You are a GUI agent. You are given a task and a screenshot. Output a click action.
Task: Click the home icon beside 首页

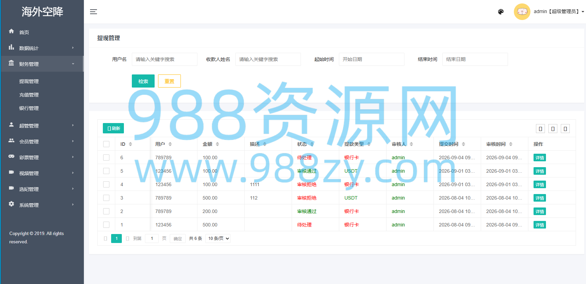point(11,31)
